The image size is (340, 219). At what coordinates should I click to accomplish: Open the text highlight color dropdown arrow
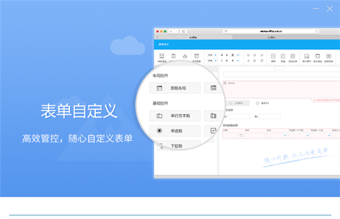tap(238, 55)
